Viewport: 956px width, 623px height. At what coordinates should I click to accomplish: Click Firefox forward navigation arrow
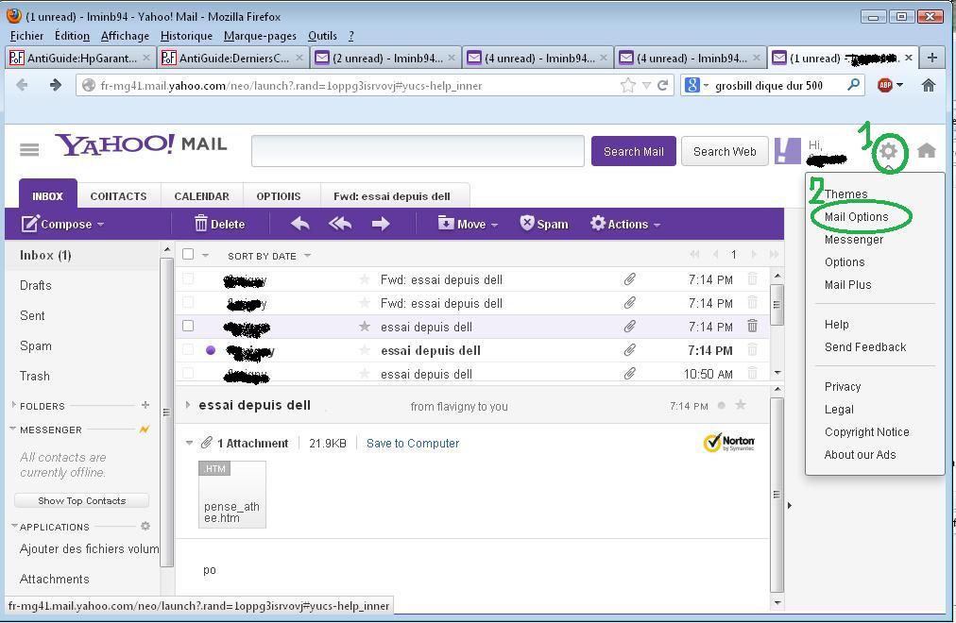click(56, 85)
